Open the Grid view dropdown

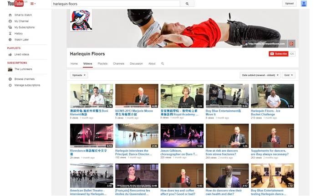289,75
